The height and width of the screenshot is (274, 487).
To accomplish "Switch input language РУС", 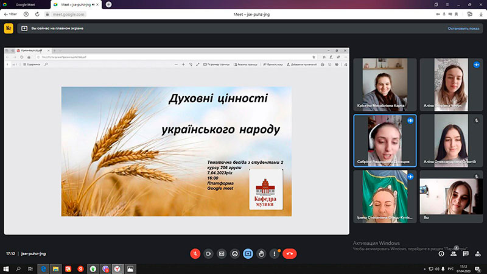I will coord(450,269).
